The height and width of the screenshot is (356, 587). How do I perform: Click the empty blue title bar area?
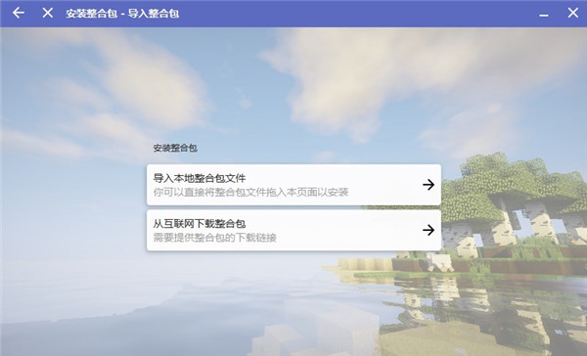coord(356,14)
